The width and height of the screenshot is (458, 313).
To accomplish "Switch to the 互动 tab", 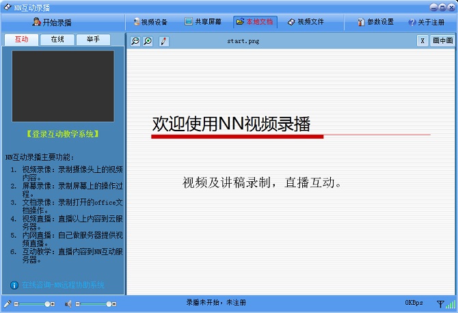I will [21, 40].
